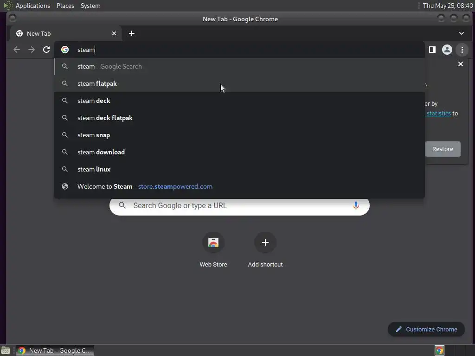Expand the tab search chevron
This screenshot has width=475, height=356.
462,33
